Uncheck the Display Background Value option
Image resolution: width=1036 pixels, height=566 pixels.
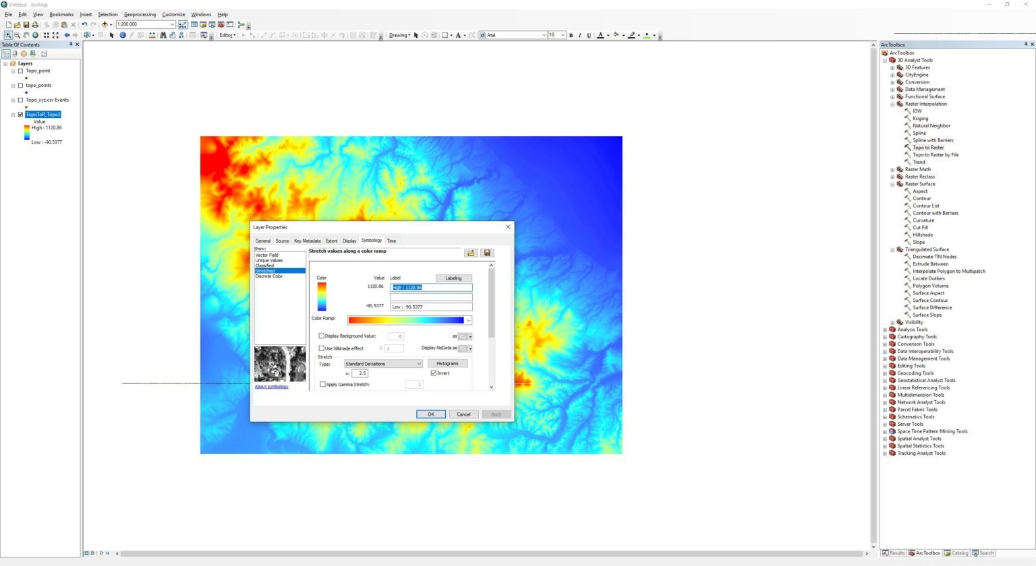(x=322, y=336)
